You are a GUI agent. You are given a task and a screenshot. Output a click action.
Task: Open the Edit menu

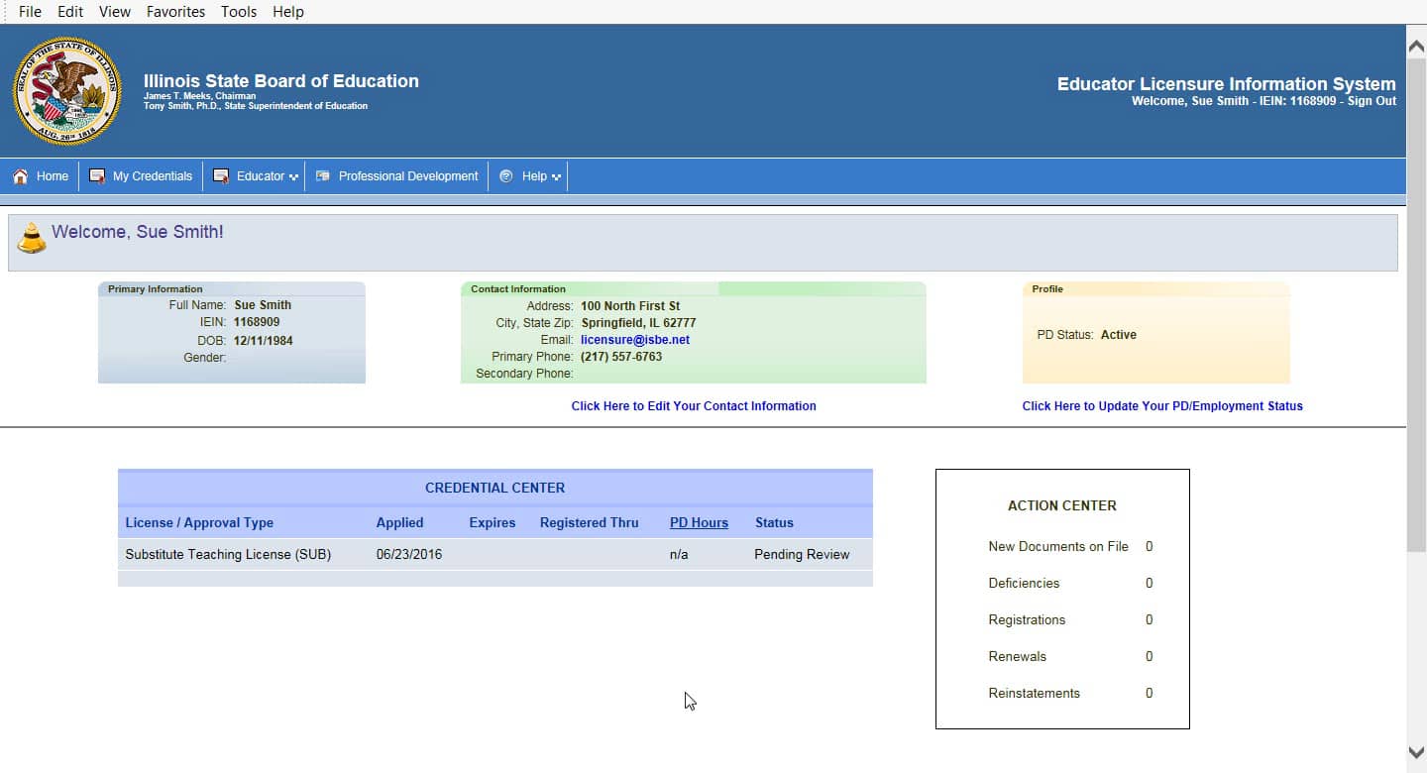70,12
